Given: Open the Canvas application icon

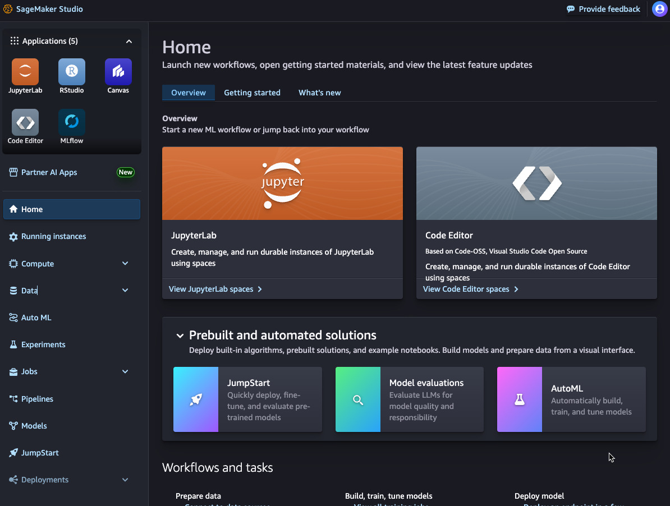Looking at the screenshot, I should coord(118,72).
